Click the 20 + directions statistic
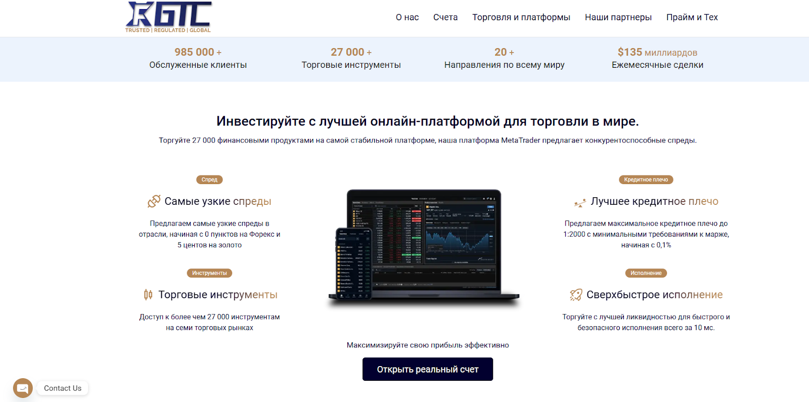The image size is (809, 402). [505, 52]
